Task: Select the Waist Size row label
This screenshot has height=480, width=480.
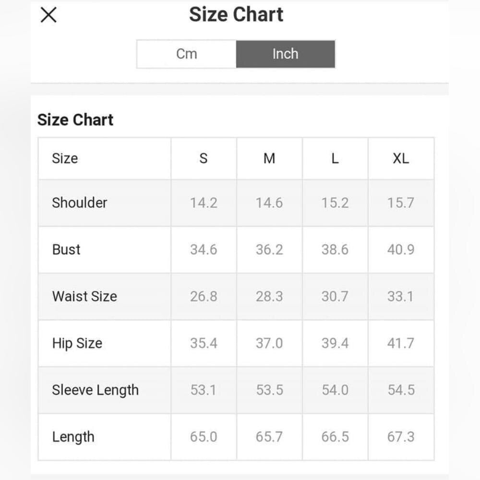Action: tap(84, 296)
